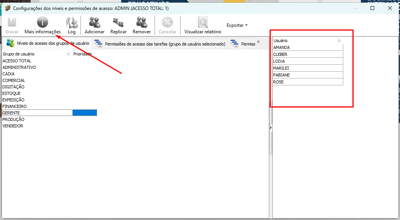Click the window title bar app icon
Viewport: 400px width, 220px height.
(x=8, y=8)
